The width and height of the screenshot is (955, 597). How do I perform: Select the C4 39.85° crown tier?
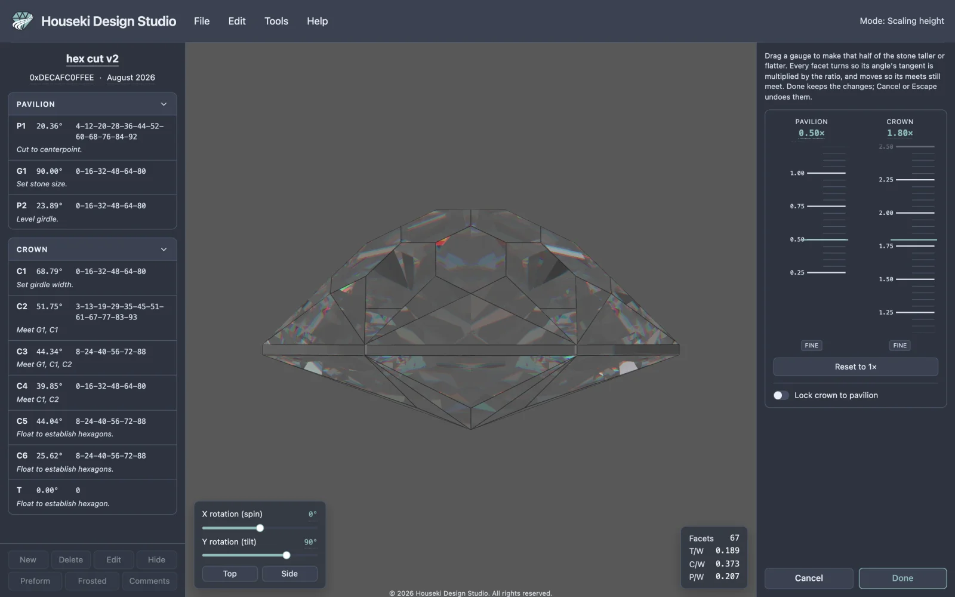(93, 392)
